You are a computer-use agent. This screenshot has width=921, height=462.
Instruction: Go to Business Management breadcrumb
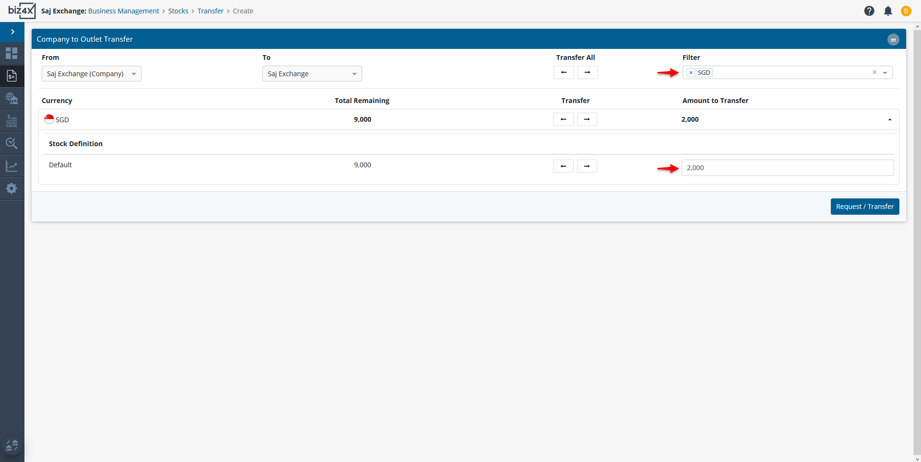coord(123,11)
